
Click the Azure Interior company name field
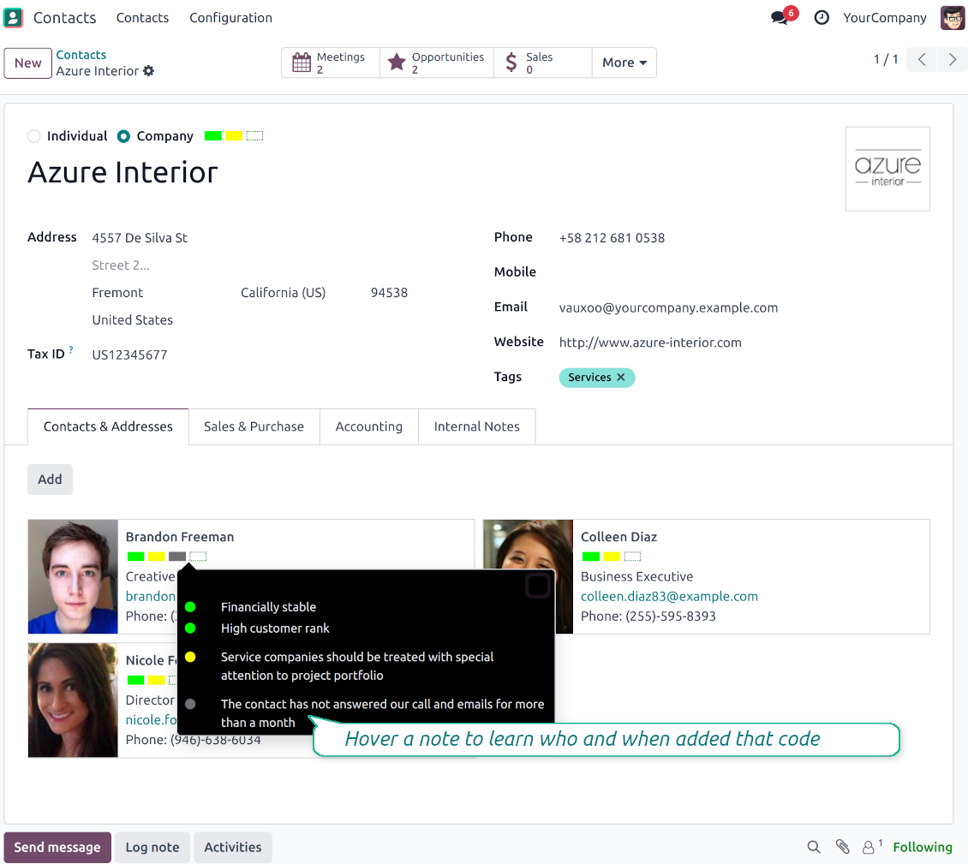point(122,172)
